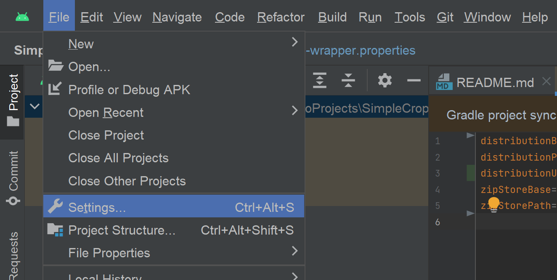The width and height of the screenshot is (557, 280).
Task: Expand the Open Recent submenu
Action: point(294,111)
